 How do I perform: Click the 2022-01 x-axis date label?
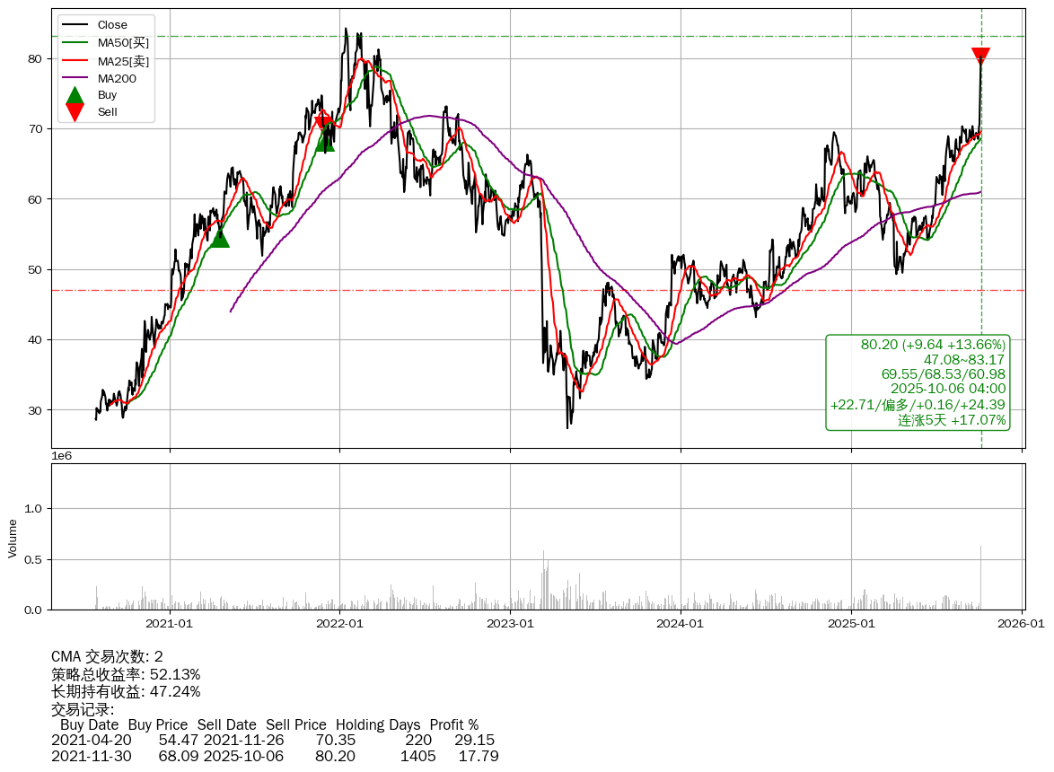click(x=340, y=624)
